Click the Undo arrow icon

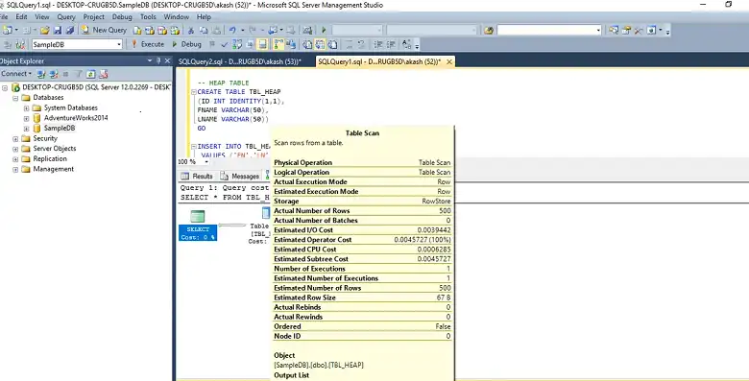tap(232, 30)
